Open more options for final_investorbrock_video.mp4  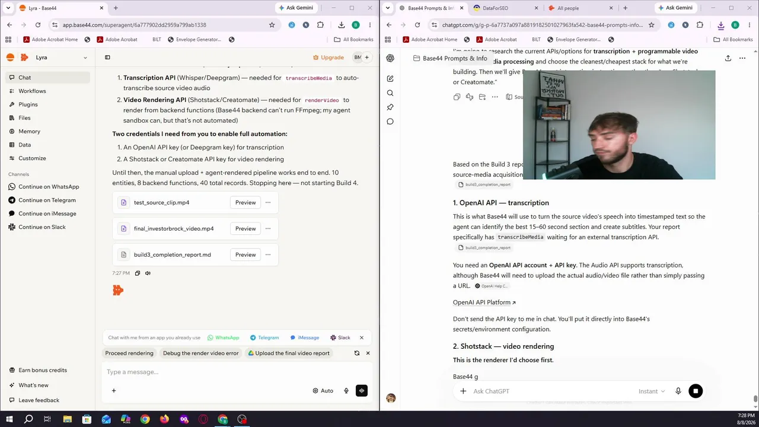pyautogui.click(x=268, y=228)
